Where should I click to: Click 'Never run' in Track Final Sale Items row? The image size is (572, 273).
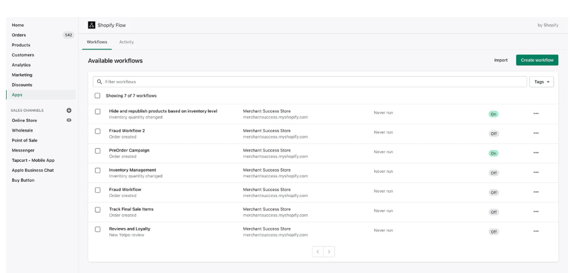coord(383,211)
